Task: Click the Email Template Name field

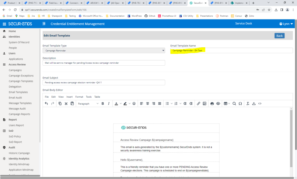Action: (231, 51)
